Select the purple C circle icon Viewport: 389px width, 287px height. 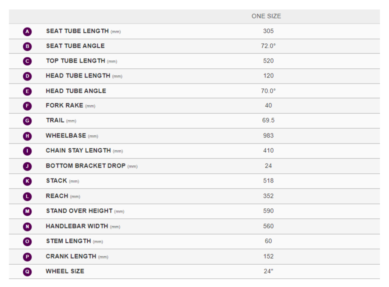pos(28,61)
